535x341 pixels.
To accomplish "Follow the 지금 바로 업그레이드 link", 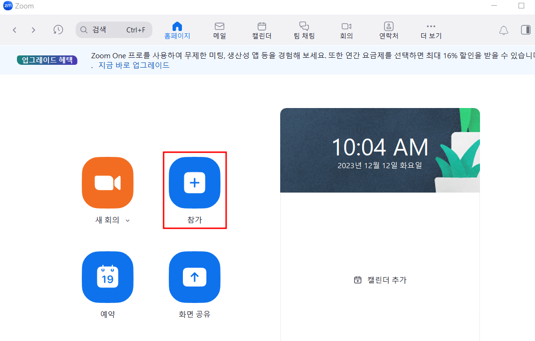I will (134, 65).
